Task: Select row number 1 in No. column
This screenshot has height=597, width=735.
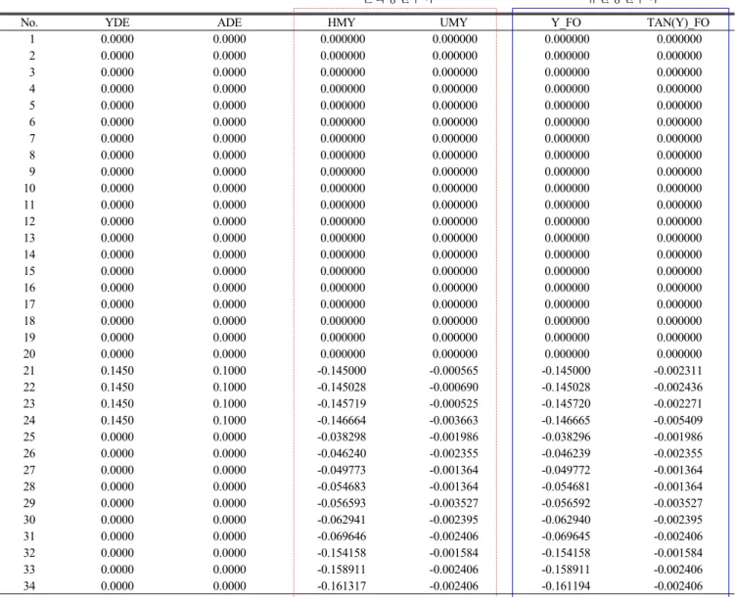Action: (32, 39)
